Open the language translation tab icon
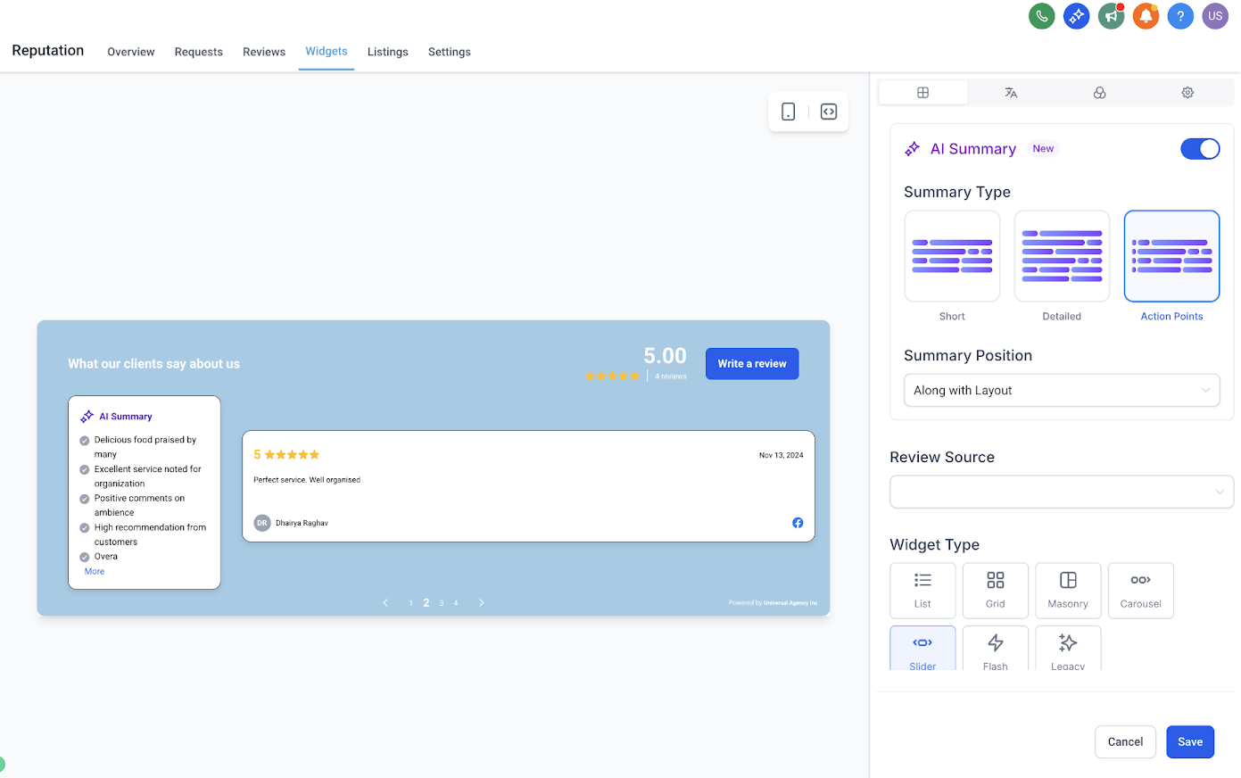The image size is (1241, 778). [1011, 93]
